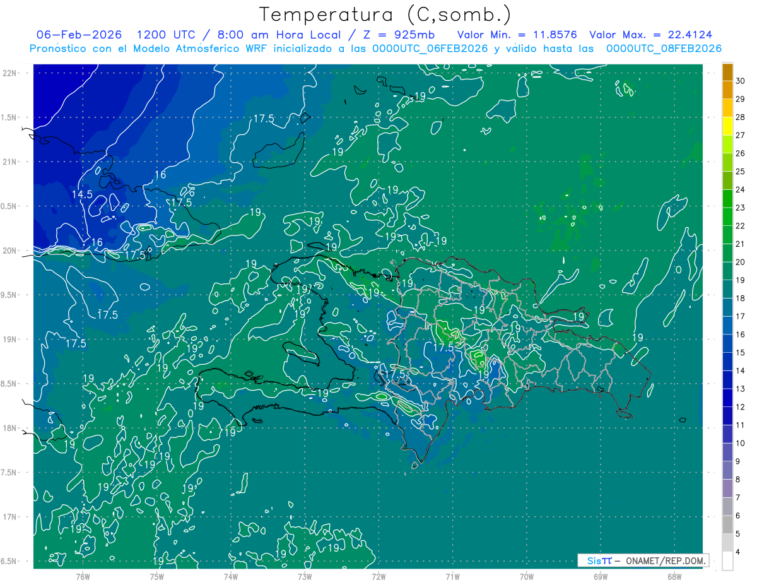Click legend value '8'
Screen dimensions: 757x585
739,480
